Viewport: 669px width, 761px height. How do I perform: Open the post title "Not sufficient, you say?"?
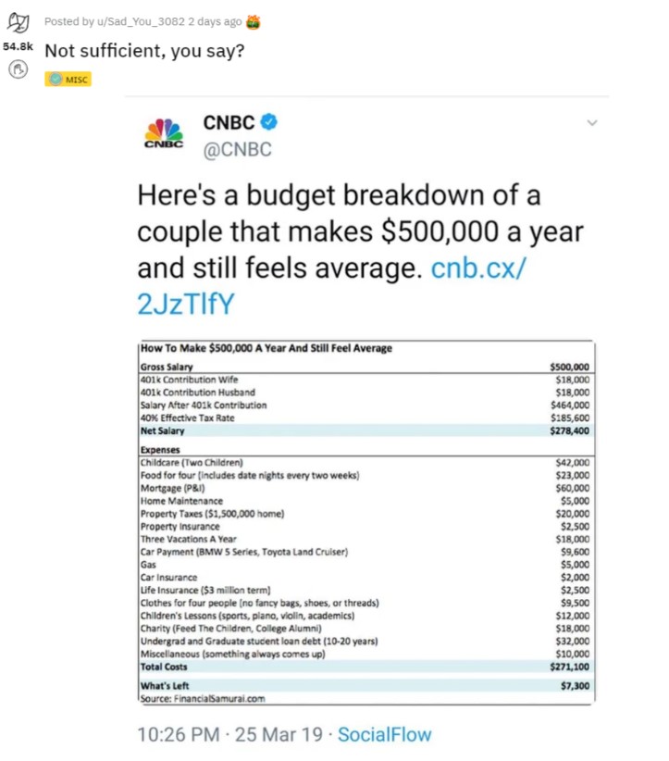(144, 51)
